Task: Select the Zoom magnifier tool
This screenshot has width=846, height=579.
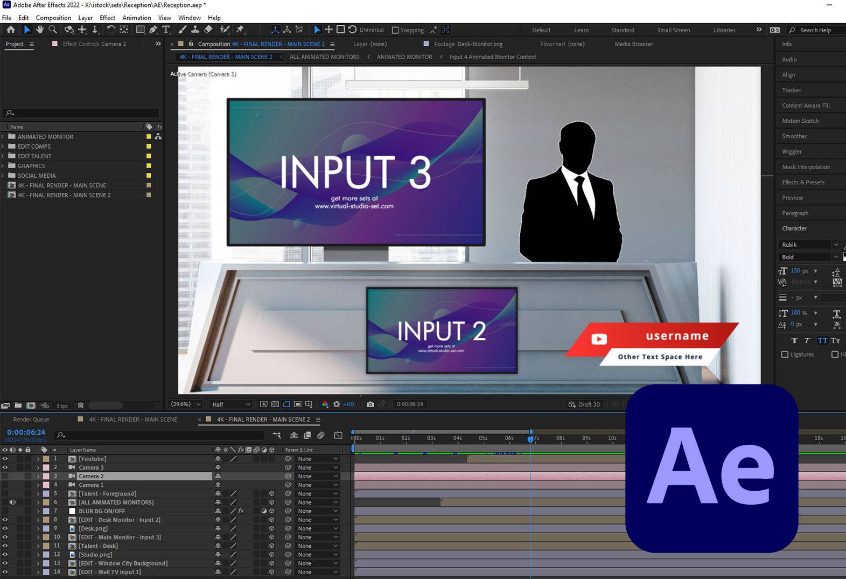Action: 53,30
